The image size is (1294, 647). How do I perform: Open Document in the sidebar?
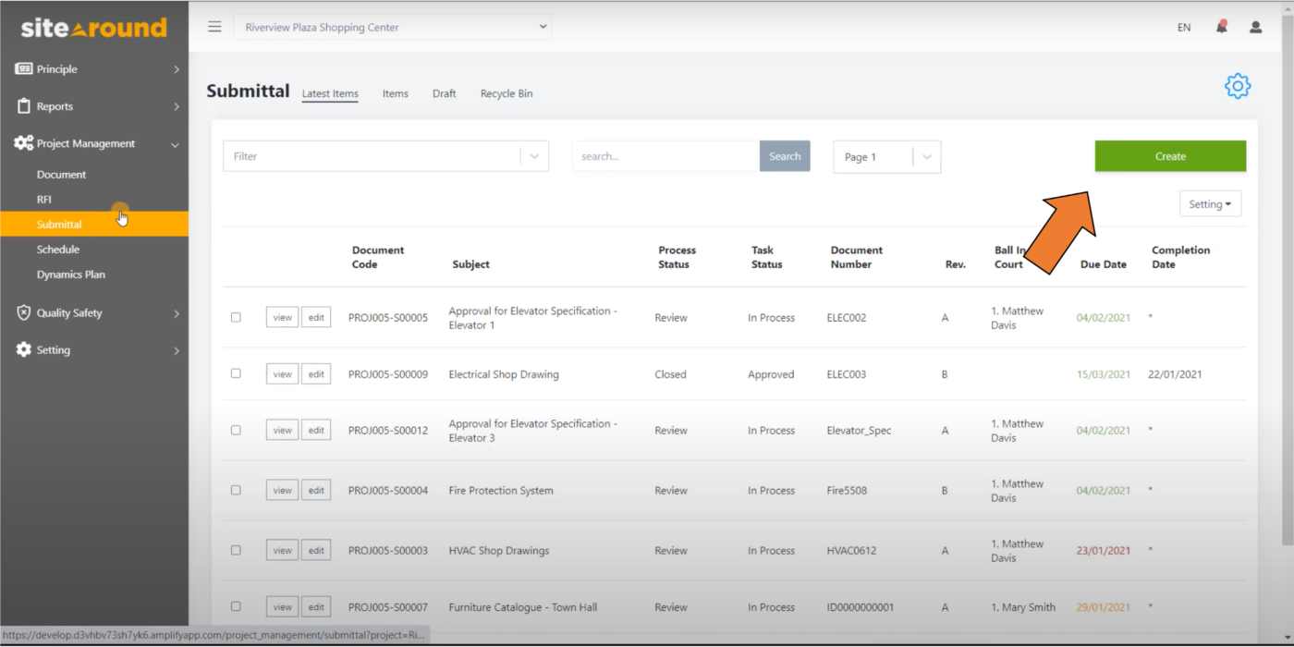coord(61,174)
